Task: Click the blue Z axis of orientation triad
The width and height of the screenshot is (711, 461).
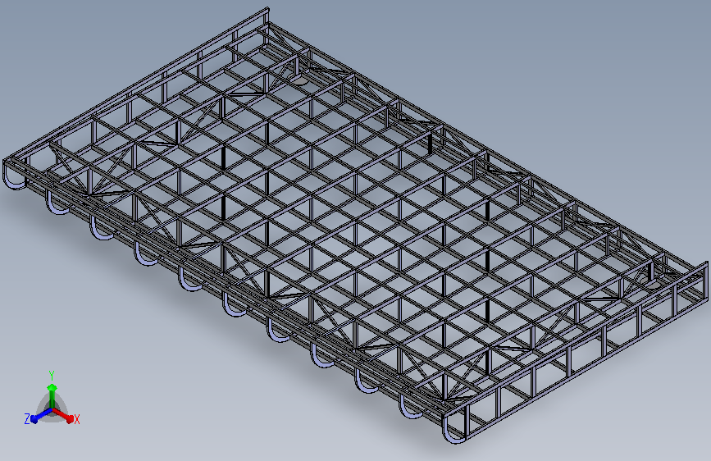Action: pyautogui.click(x=42, y=415)
